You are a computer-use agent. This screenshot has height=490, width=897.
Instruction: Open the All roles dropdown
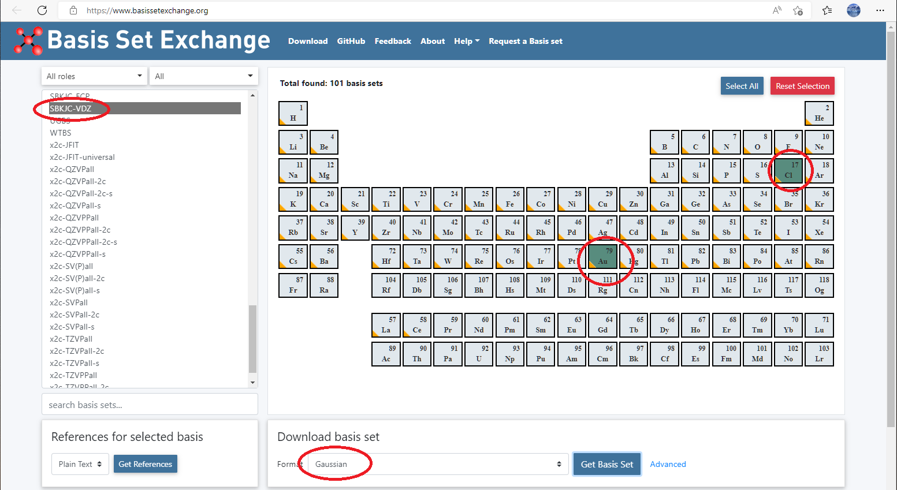coord(94,76)
